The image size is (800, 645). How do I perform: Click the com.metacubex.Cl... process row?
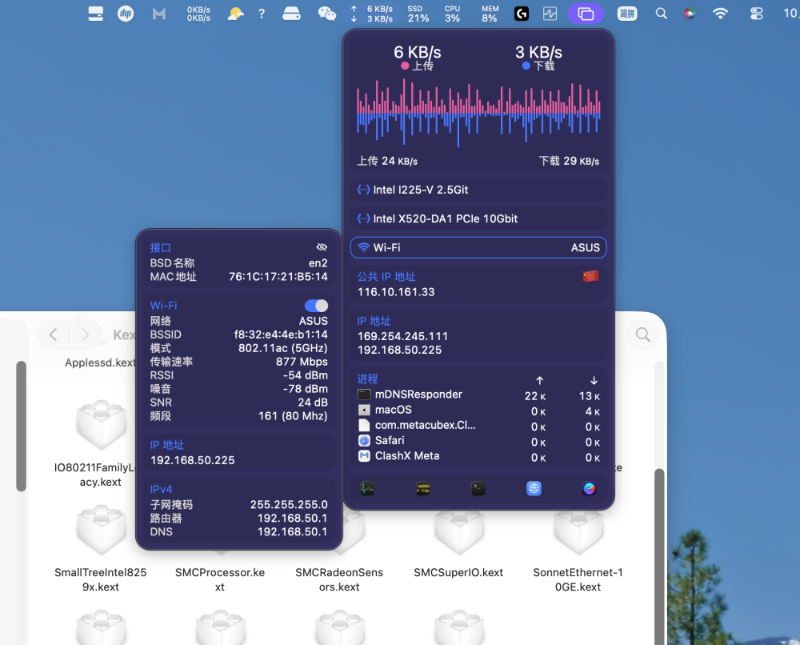(x=478, y=426)
